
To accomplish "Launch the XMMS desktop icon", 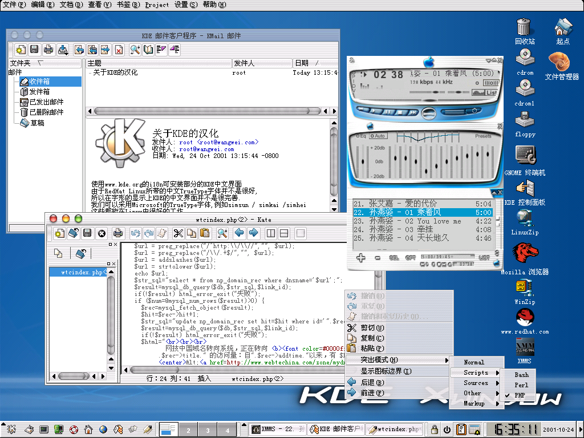I will pyautogui.click(x=525, y=351).
